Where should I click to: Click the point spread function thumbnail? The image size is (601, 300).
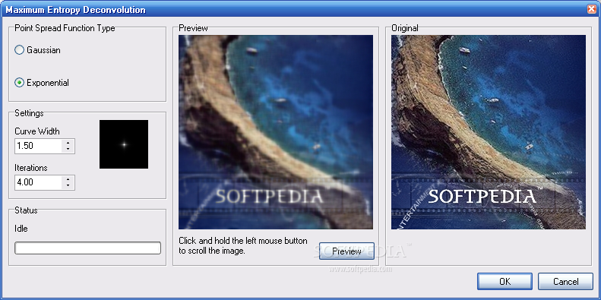click(x=124, y=144)
